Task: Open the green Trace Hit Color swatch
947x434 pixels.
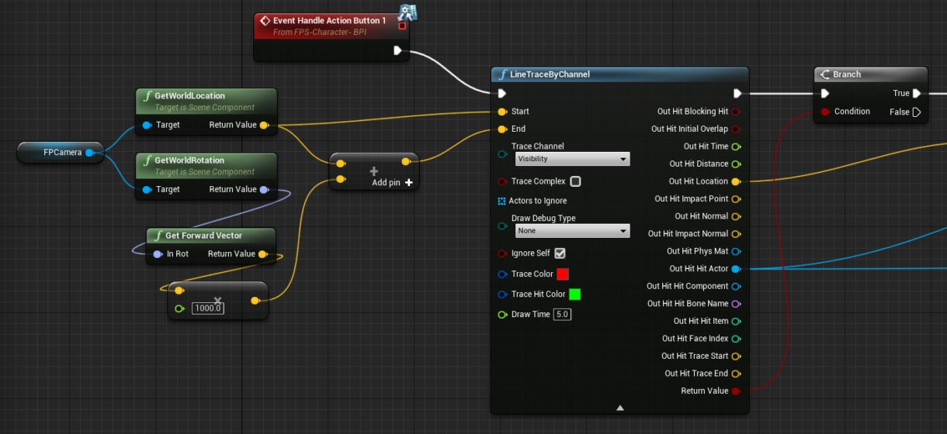Action: point(574,294)
